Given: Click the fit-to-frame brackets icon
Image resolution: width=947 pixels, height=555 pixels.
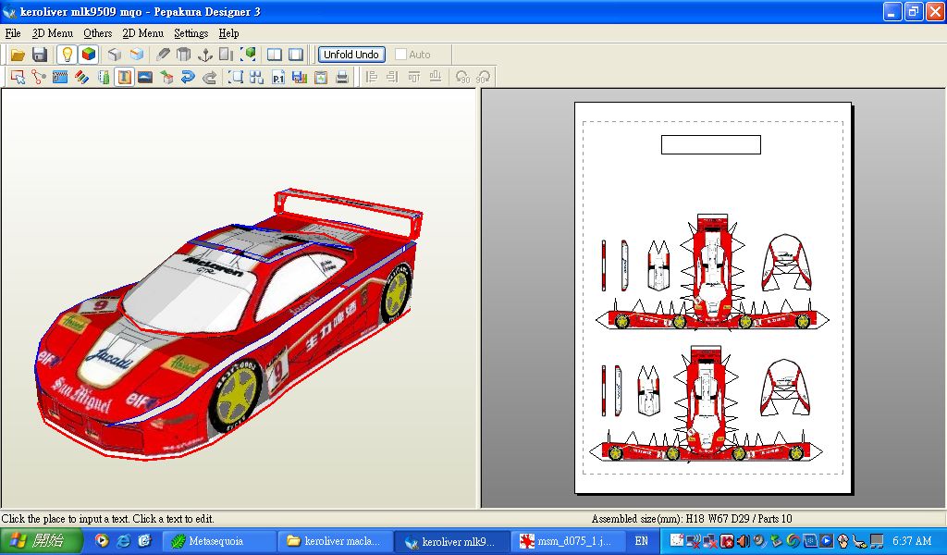Looking at the screenshot, I should [236, 77].
